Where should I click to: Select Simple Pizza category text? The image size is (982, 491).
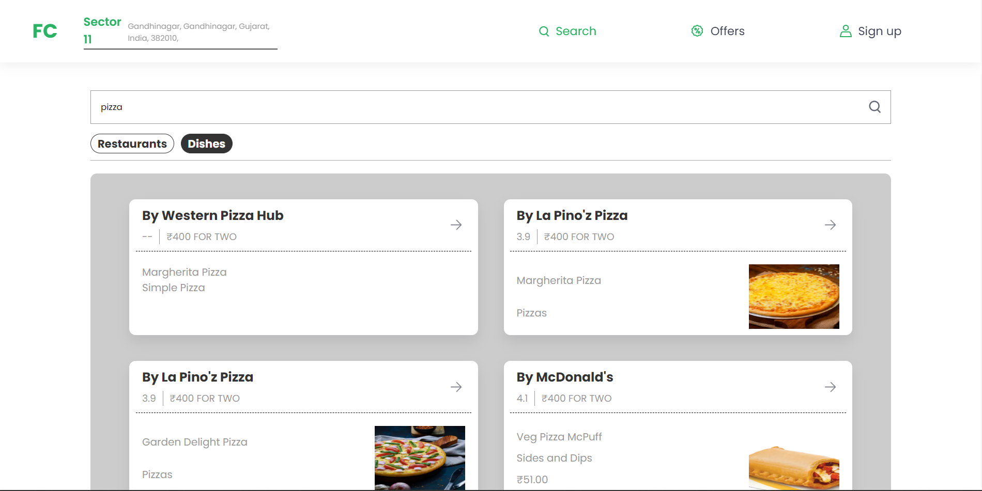pos(174,288)
